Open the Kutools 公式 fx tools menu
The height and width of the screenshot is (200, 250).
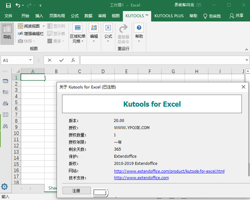(x=108, y=33)
